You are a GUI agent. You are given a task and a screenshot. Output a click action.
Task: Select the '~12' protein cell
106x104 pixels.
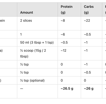[x=64, y=51]
